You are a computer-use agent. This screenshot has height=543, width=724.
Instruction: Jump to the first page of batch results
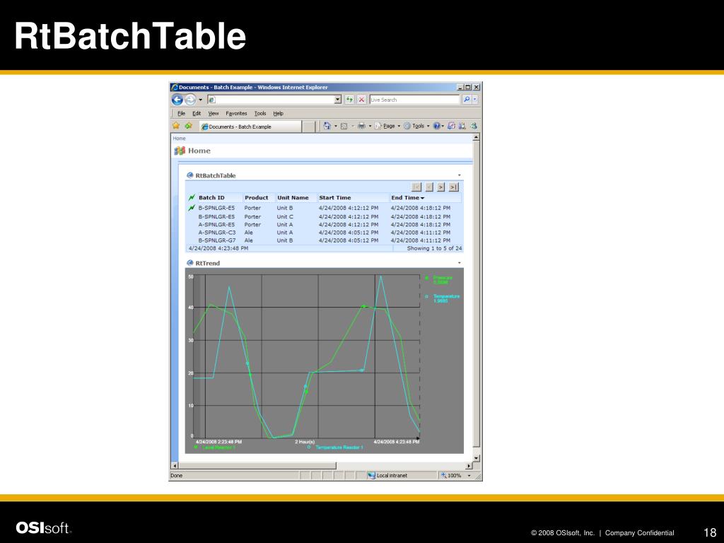pyautogui.click(x=416, y=187)
